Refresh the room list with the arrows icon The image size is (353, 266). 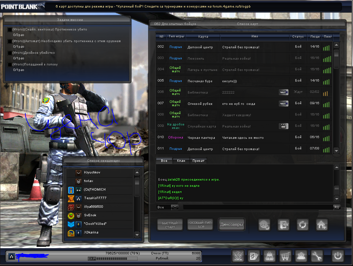[x=303, y=225]
